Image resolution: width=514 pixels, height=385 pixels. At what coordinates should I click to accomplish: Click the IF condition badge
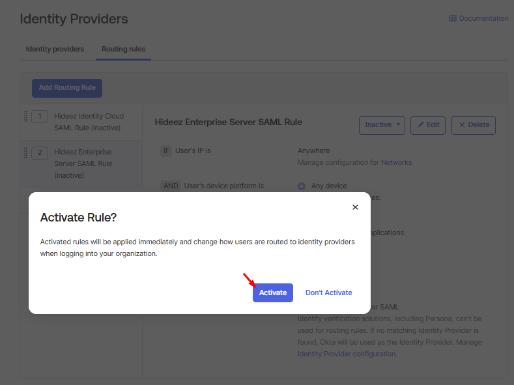[x=167, y=150]
